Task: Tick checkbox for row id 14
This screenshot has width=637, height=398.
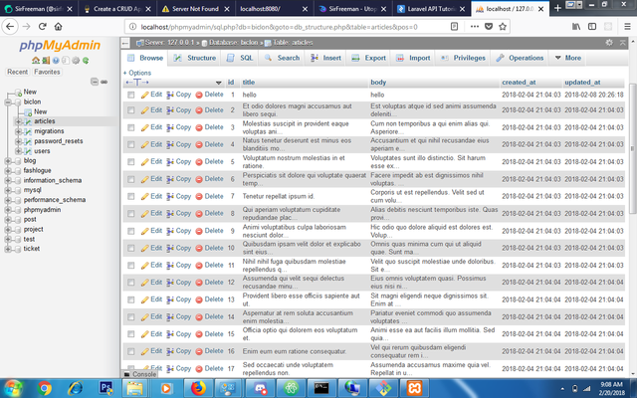Action: (130, 316)
